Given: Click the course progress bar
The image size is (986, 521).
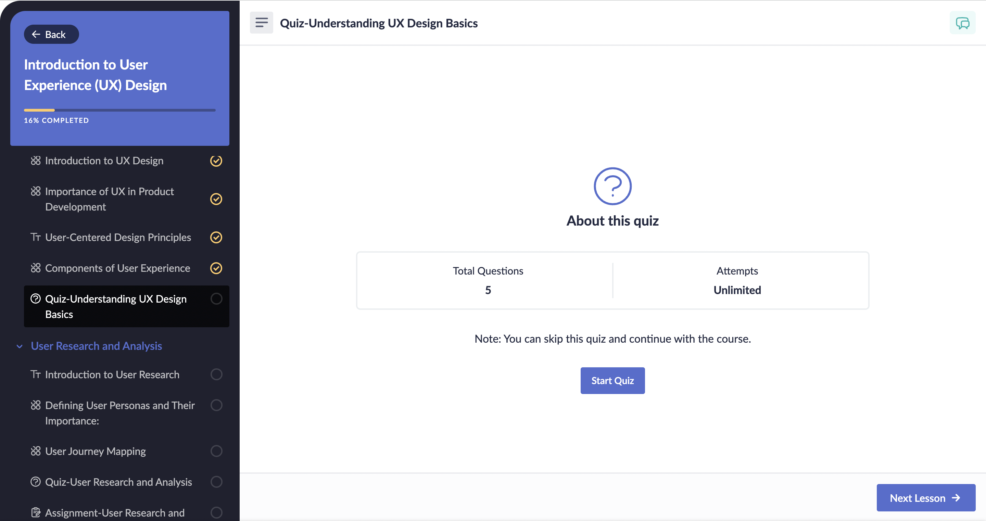Looking at the screenshot, I should click(120, 110).
